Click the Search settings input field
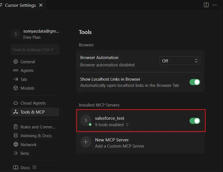 (x=35, y=49)
